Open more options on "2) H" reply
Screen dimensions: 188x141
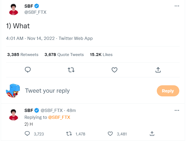coord(177,110)
